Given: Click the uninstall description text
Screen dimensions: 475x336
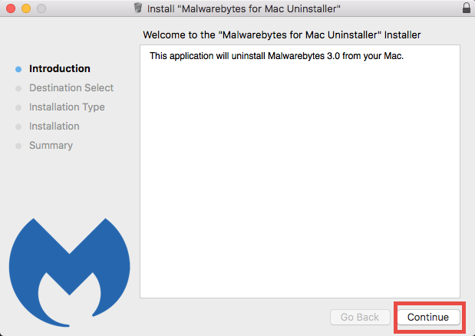Looking at the screenshot, I should pyautogui.click(x=276, y=56).
